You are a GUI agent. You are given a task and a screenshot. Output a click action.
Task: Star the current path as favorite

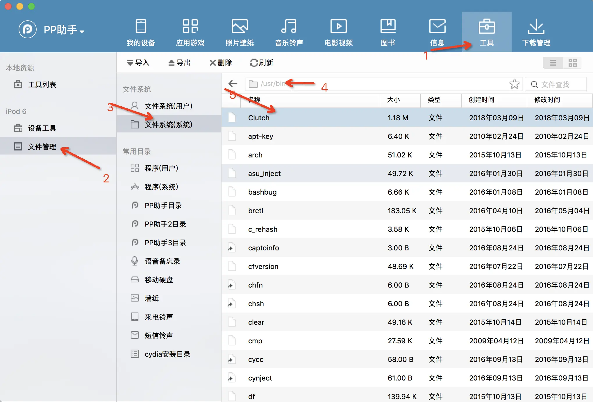pyautogui.click(x=514, y=84)
